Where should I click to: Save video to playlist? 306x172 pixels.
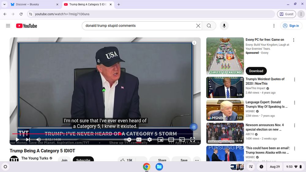[181, 159]
